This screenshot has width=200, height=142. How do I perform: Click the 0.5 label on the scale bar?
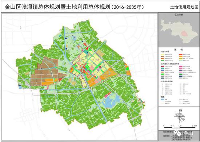[x=172, y=126]
